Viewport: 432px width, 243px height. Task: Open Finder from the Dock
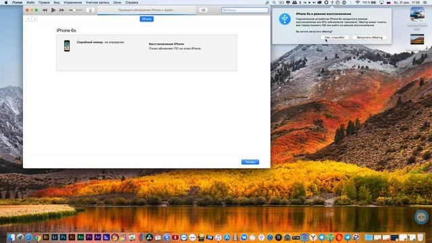(11, 237)
